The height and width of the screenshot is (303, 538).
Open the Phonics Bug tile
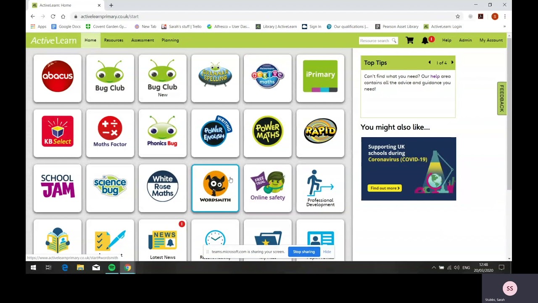pos(163,133)
